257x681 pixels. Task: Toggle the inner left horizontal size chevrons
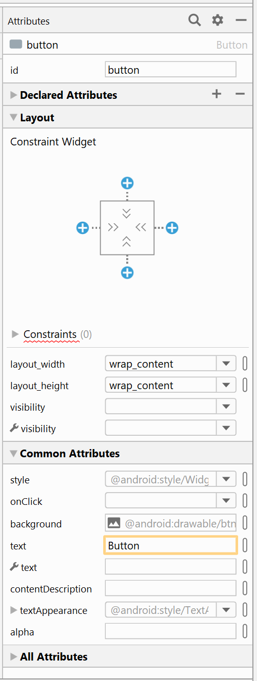(x=113, y=227)
